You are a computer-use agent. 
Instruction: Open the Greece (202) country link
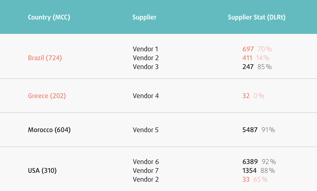pyautogui.click(x=47, y=96)
